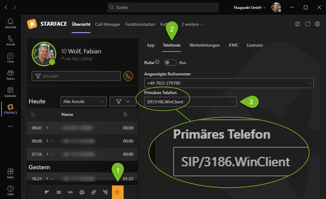Open Anrufe in the Teams sidebar

point(10,41)
